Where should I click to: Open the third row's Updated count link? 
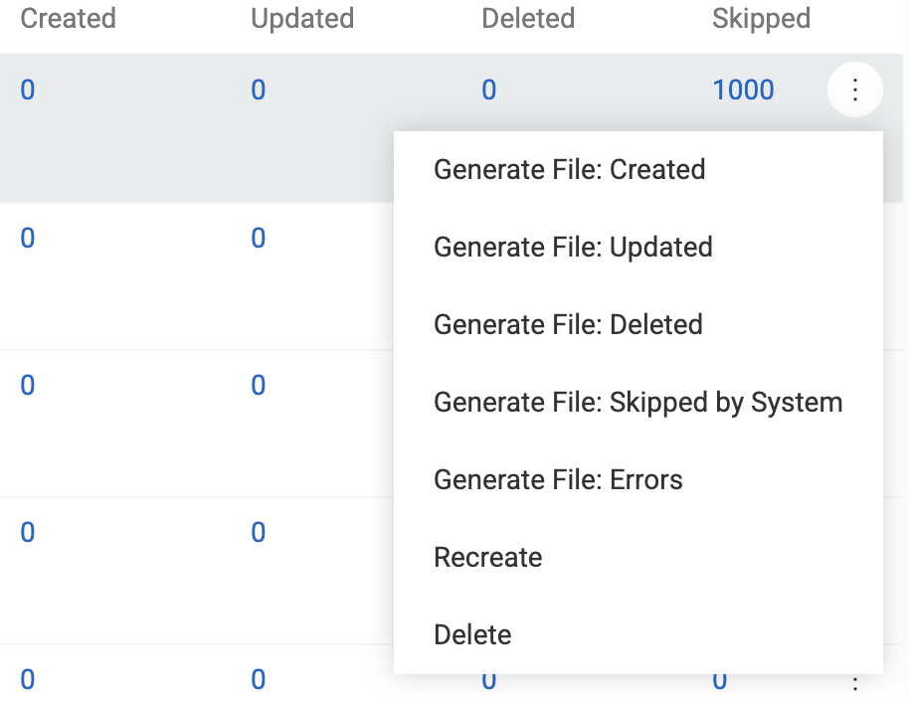click(x=258, y=385)
